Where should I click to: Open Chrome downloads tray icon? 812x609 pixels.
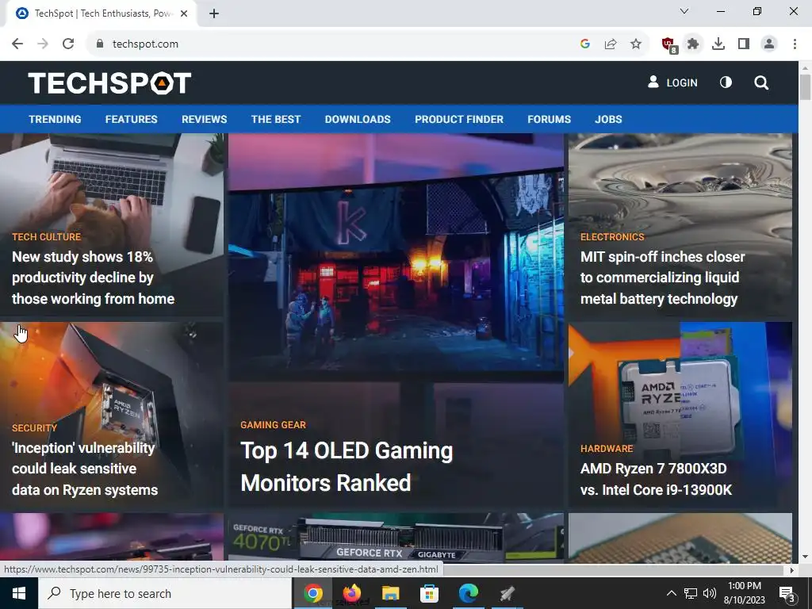718,44
